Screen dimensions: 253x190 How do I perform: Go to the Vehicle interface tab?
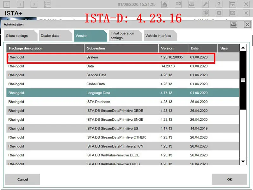160,35
